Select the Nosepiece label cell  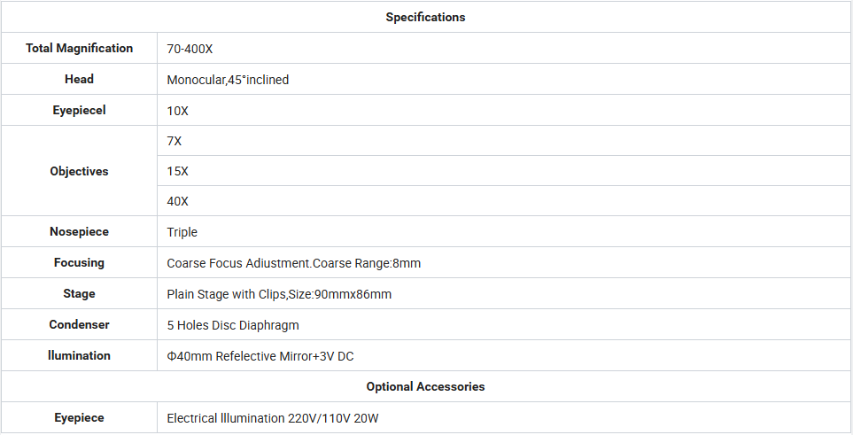click(80, 231)
